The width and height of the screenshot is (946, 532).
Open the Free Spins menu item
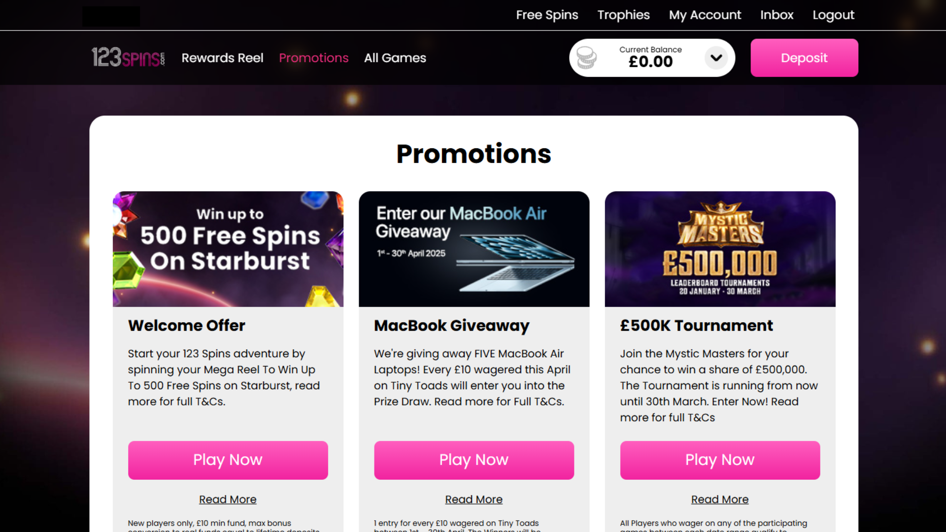coord(547,15)
